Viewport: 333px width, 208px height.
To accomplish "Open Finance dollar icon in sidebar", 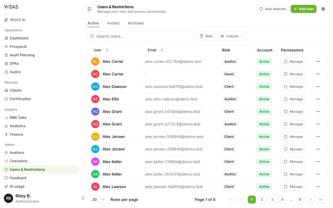I will click(x=6, y=134).
